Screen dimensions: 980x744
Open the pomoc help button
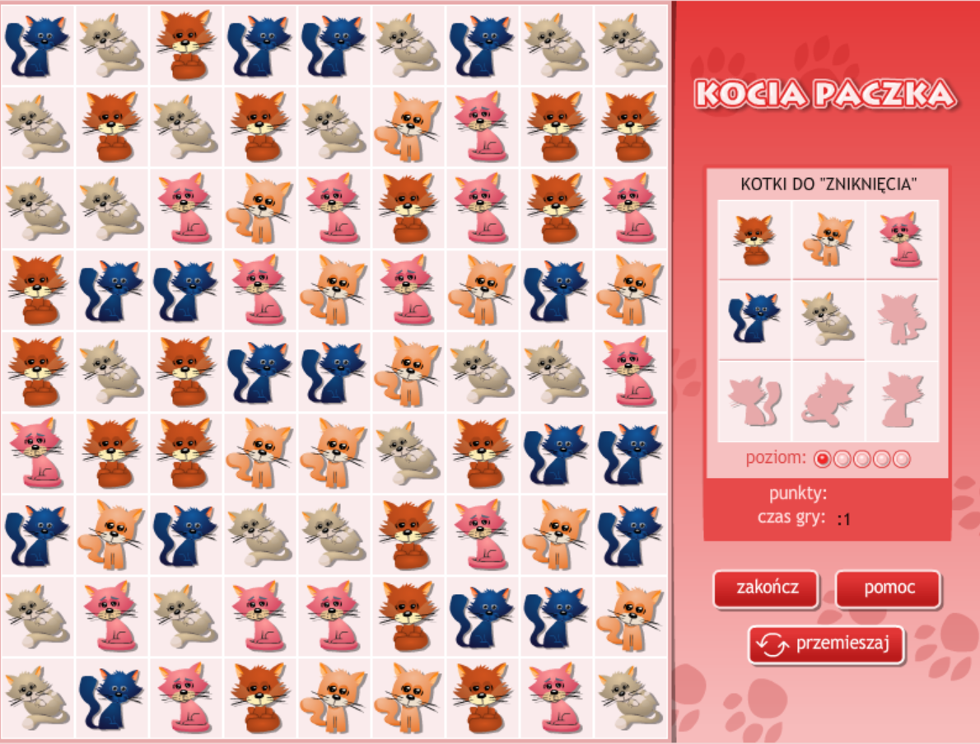pyautogui.click(x=888, y=588)
